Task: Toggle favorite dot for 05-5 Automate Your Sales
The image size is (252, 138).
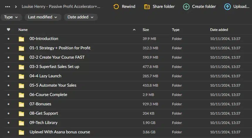Action: [8, 85]
